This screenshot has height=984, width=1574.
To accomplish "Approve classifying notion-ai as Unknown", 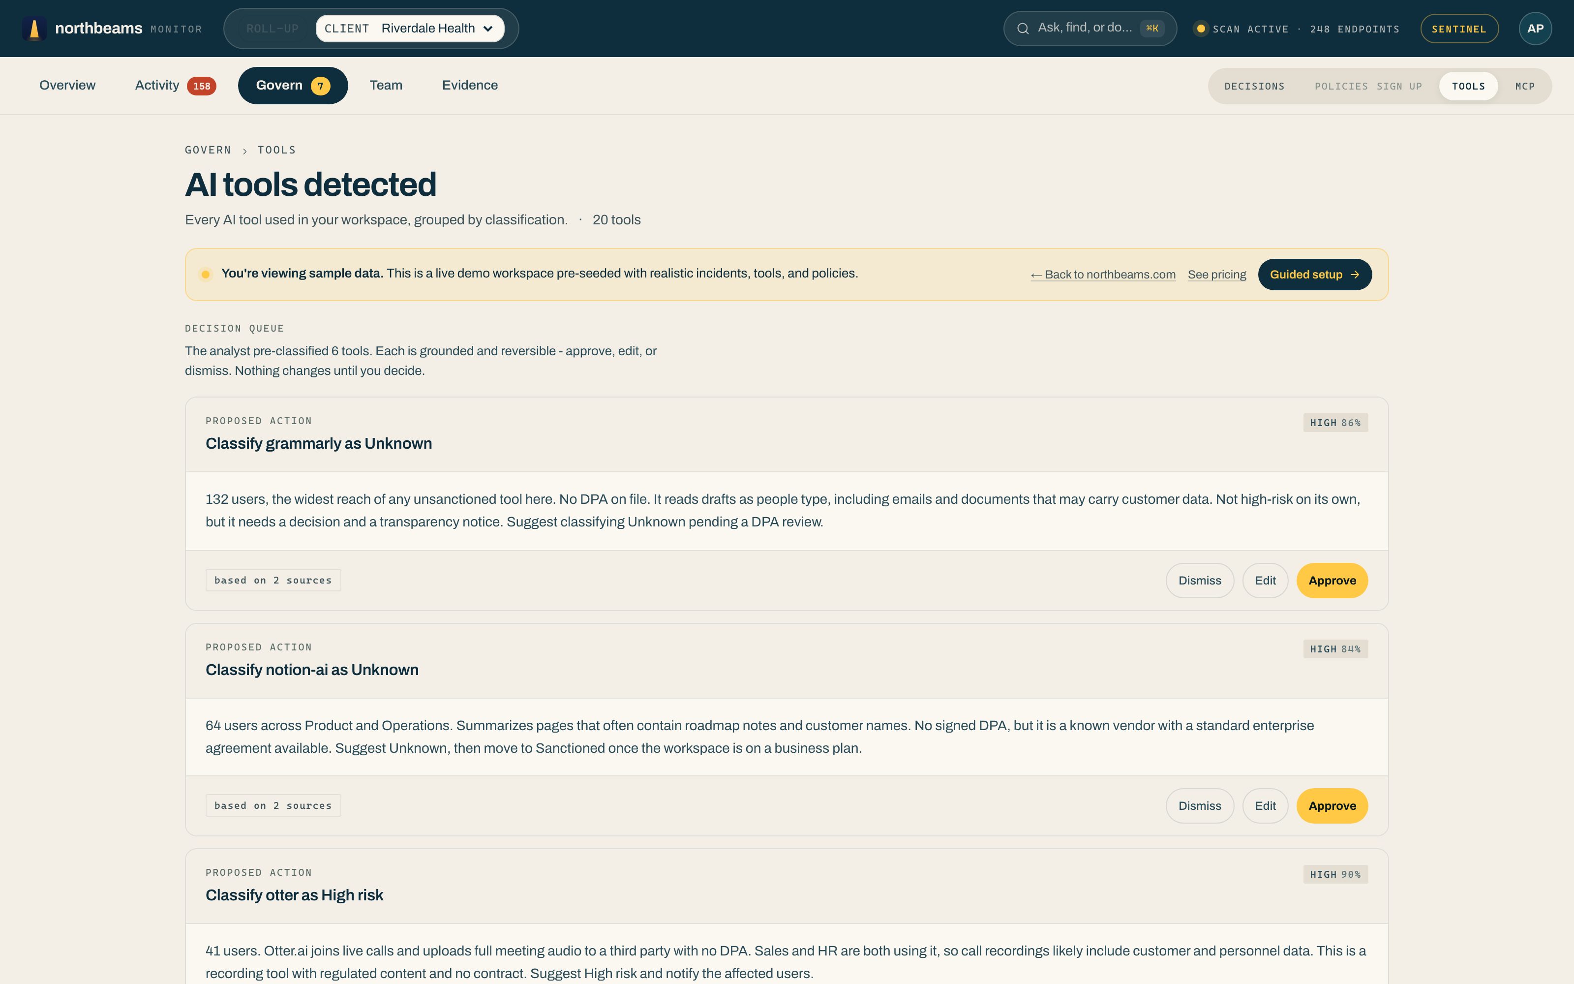I will point(1332,806).
